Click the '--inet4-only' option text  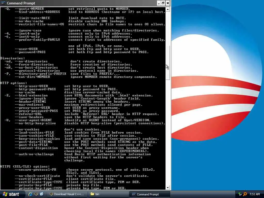click(x=27, y=34)
